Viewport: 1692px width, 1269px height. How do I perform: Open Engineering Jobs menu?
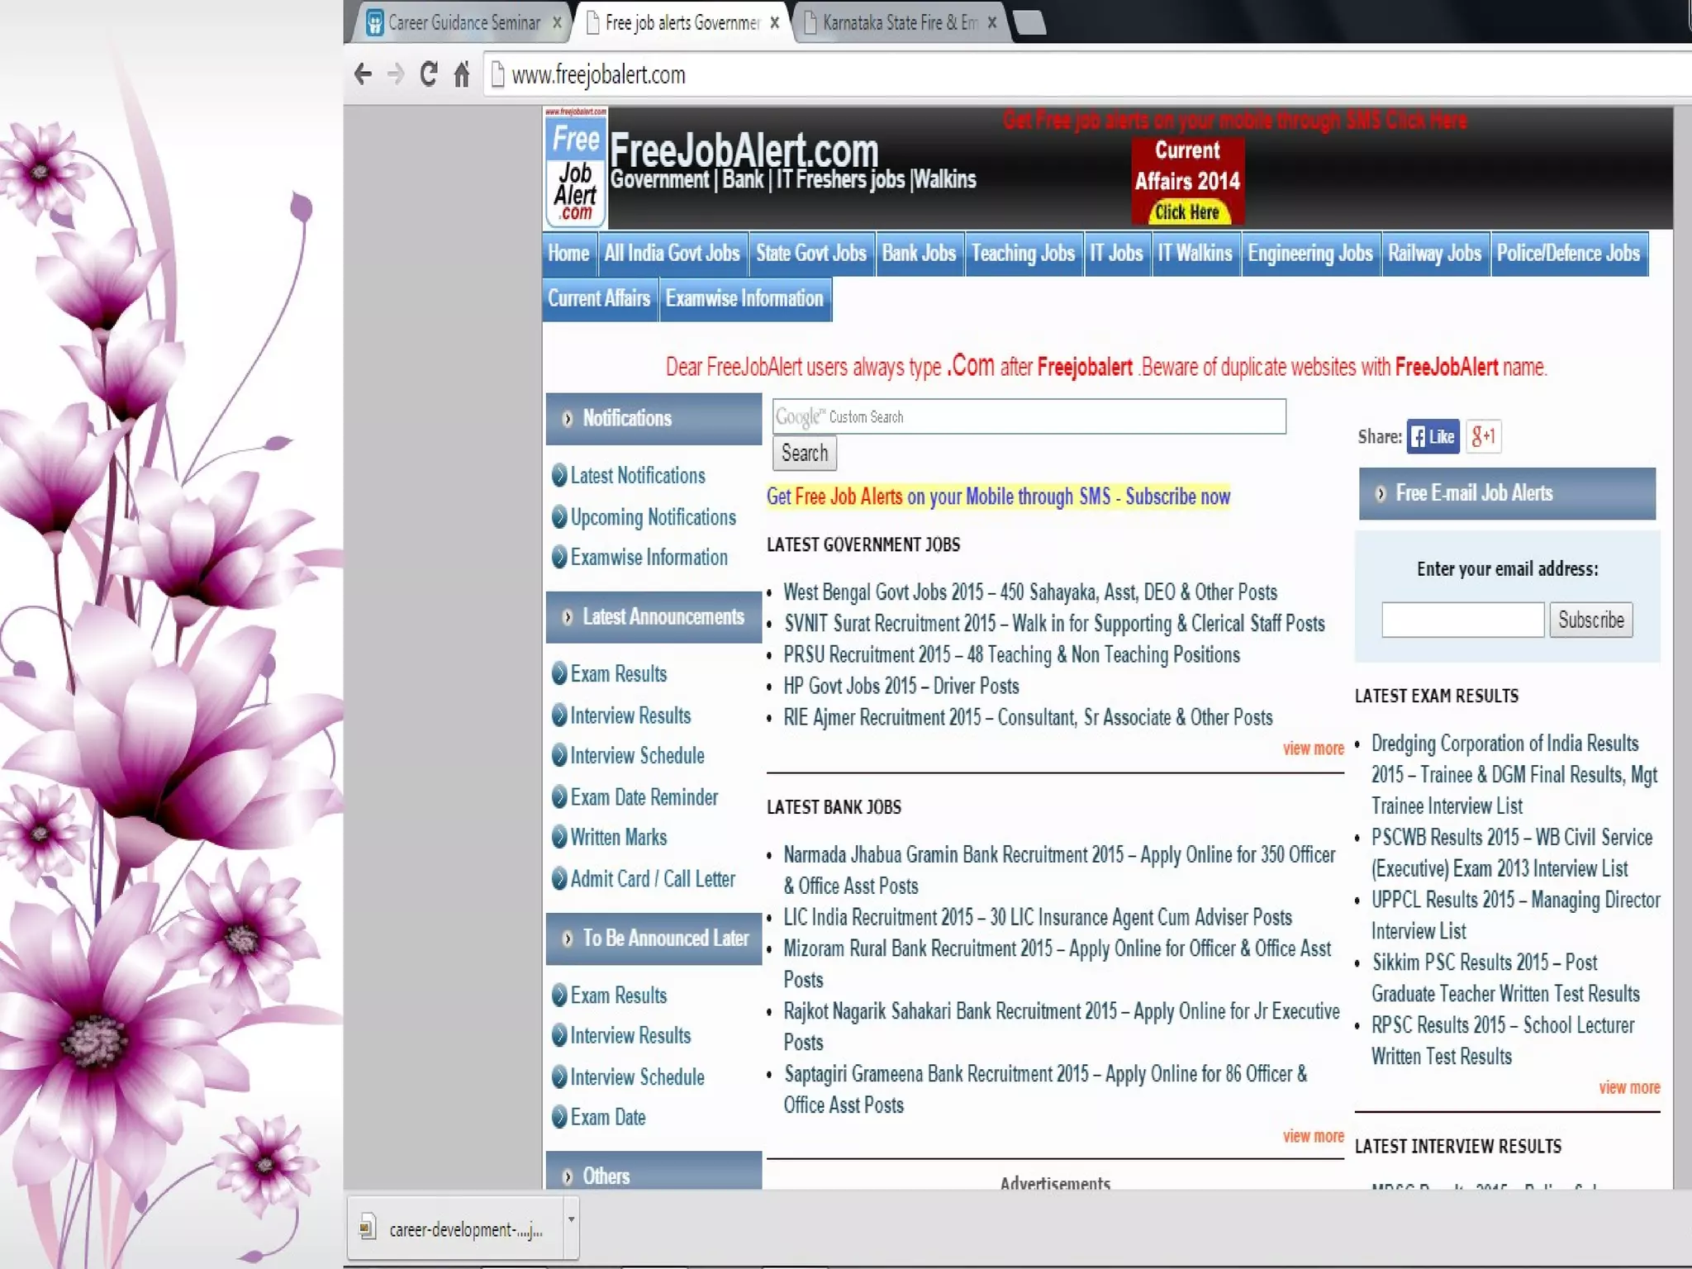[1310, 254]
